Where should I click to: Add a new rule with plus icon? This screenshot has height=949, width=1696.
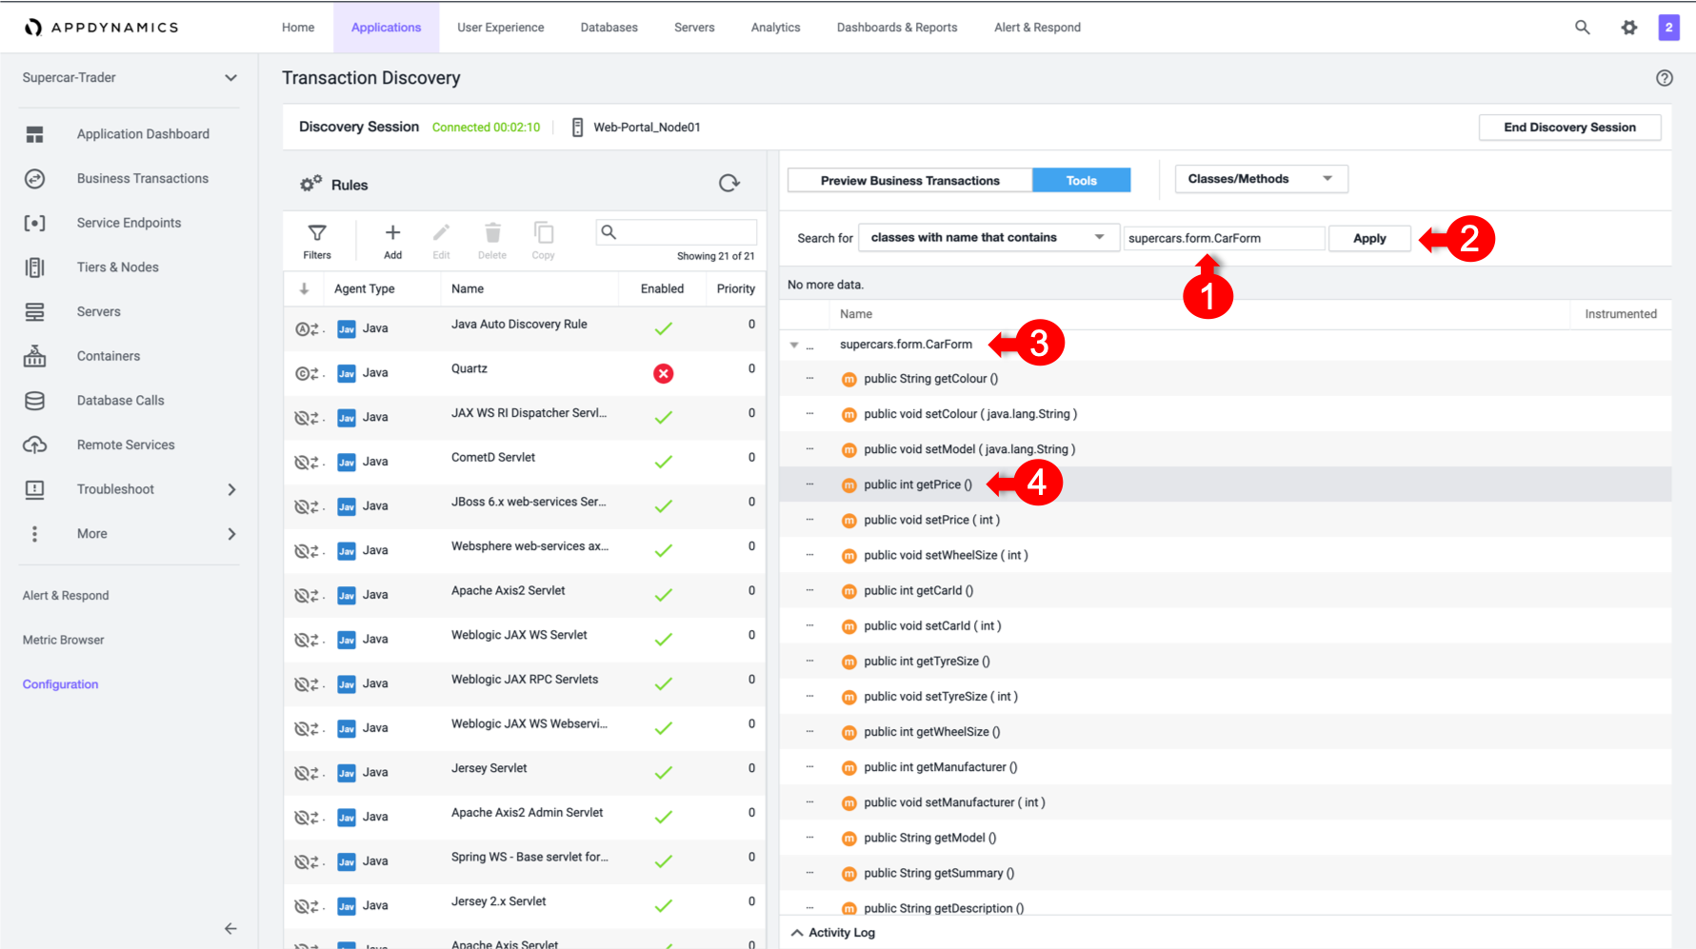click(x=392, y=232)
